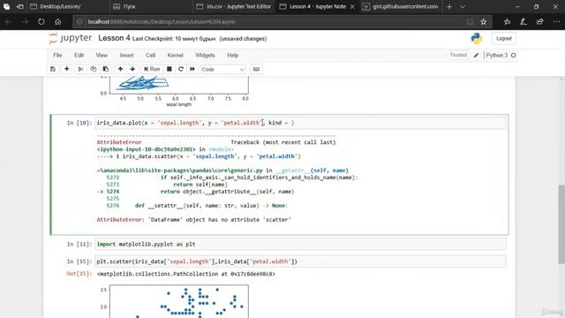Viewport: 565px width, 318px height.
Task: Open the Widgets menu
Action: click(x=205, y=55)
